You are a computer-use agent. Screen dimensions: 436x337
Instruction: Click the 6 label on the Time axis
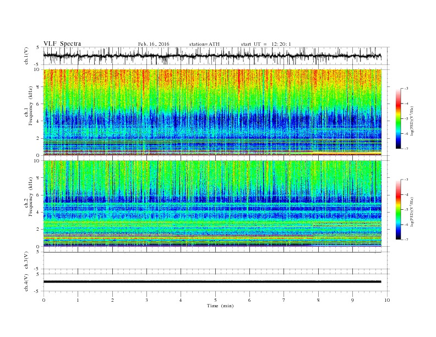249,300
